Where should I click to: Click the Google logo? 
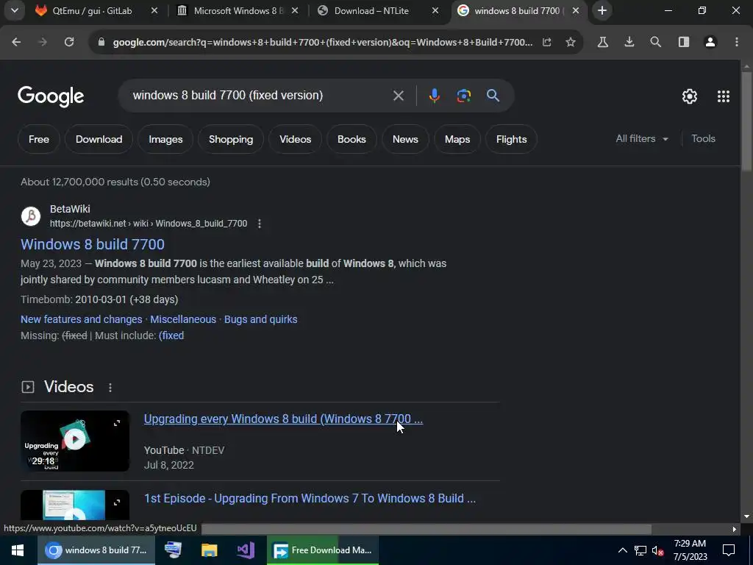point(51,96)
